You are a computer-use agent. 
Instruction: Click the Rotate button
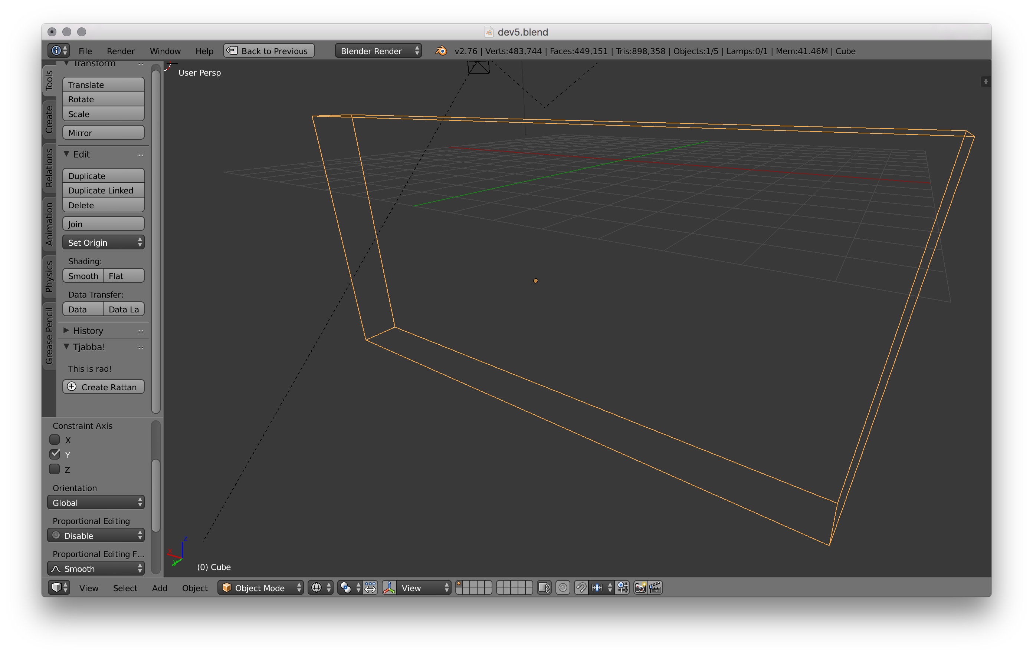click(103, 99)
